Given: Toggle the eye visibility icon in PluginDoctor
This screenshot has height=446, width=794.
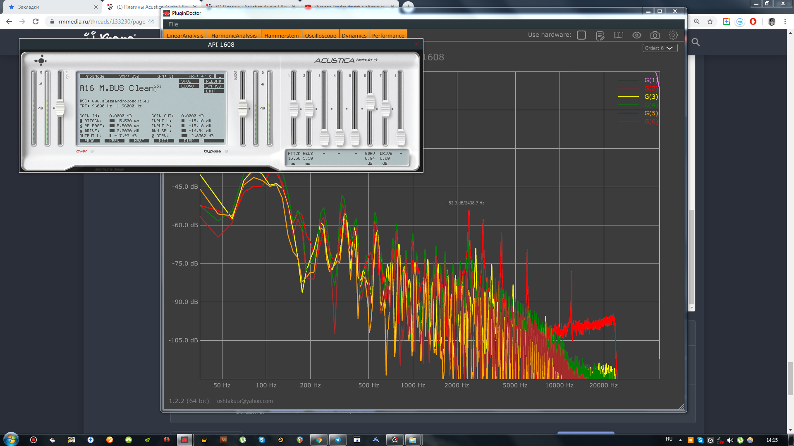Looking at the screenshot, I should (637, 35).
